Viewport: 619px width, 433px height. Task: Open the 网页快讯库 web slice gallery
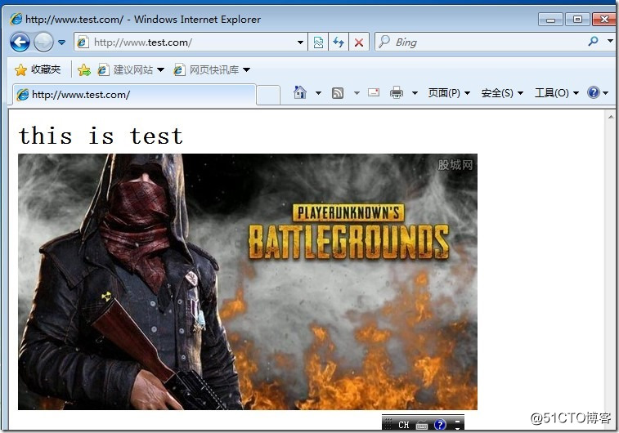point(206,69)
